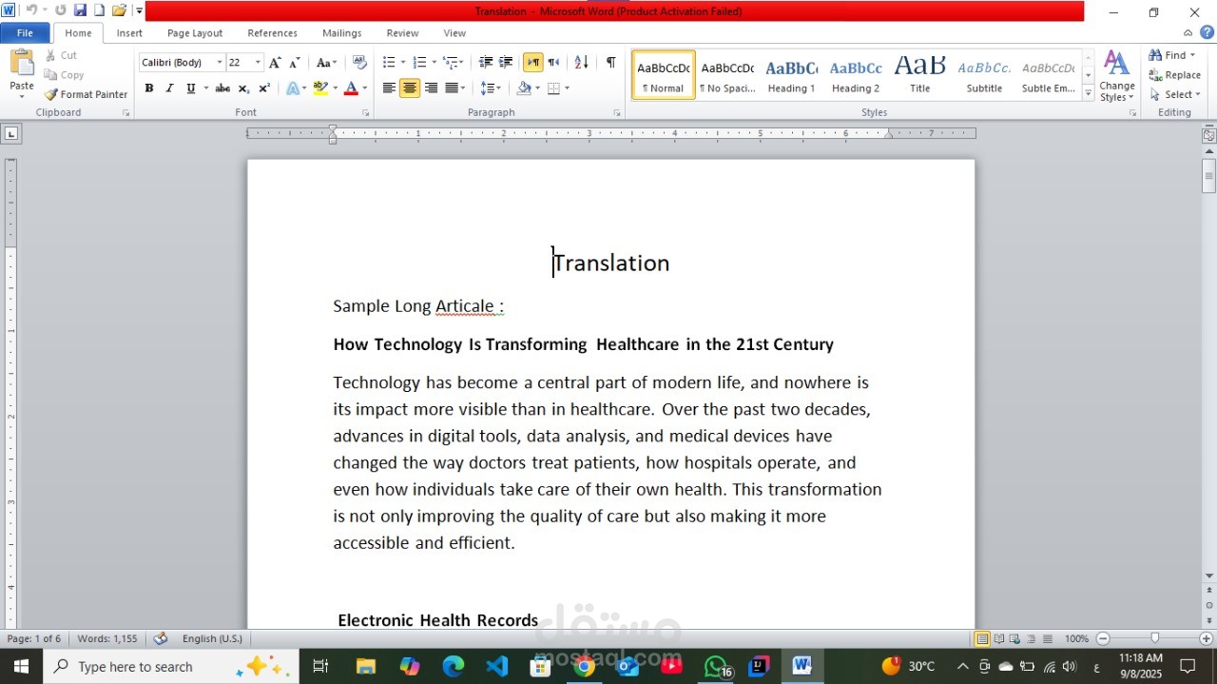Click the Replace button
Screen dimensions: 1217x684
[1175, 75]
